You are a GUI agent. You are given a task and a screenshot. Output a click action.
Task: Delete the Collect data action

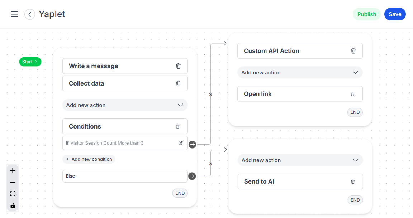coord(178,83)
